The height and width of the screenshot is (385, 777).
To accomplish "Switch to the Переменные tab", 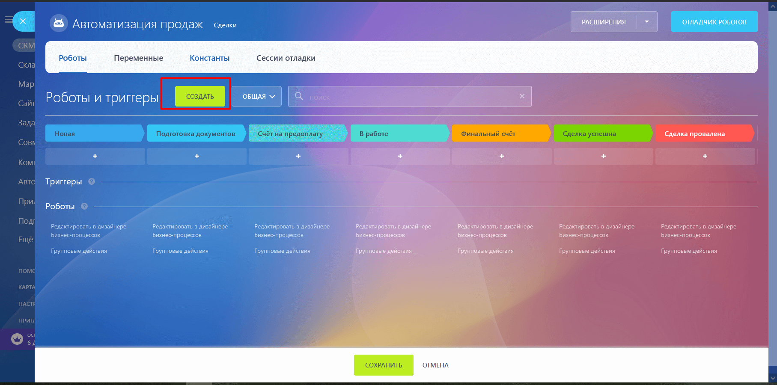I will (138, 58).
